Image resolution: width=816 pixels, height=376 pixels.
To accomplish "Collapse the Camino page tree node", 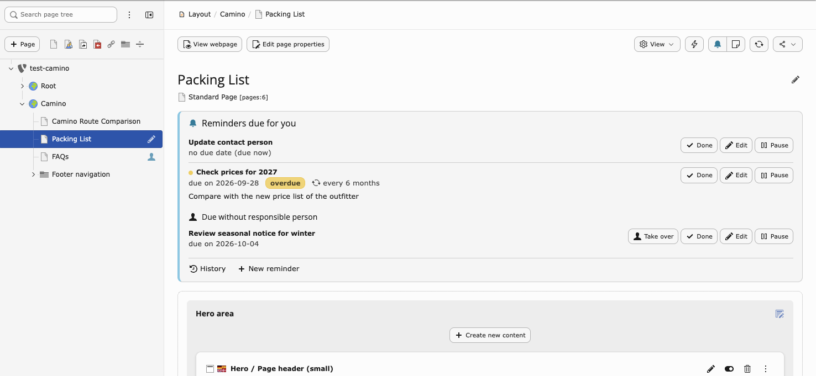I will click(x=22, y=104).
